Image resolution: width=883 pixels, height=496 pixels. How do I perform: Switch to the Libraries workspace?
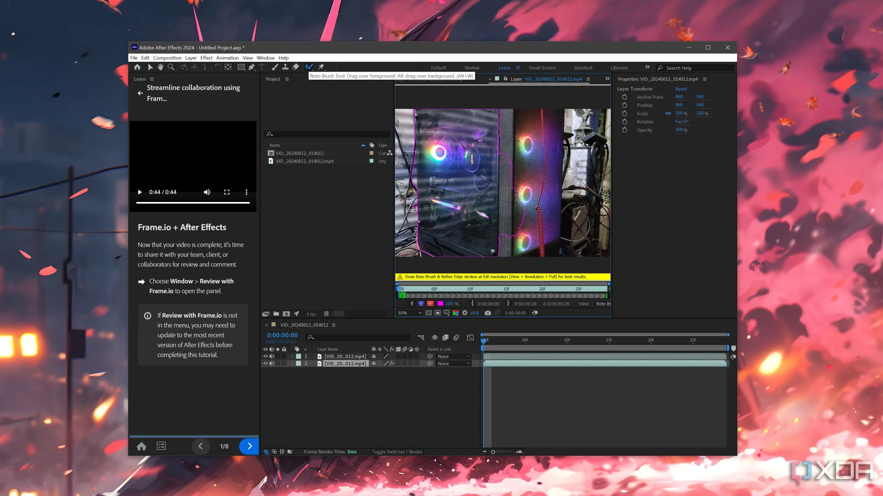[619, 68]
